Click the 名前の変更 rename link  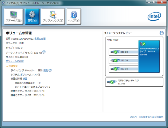tap(40, 39)
